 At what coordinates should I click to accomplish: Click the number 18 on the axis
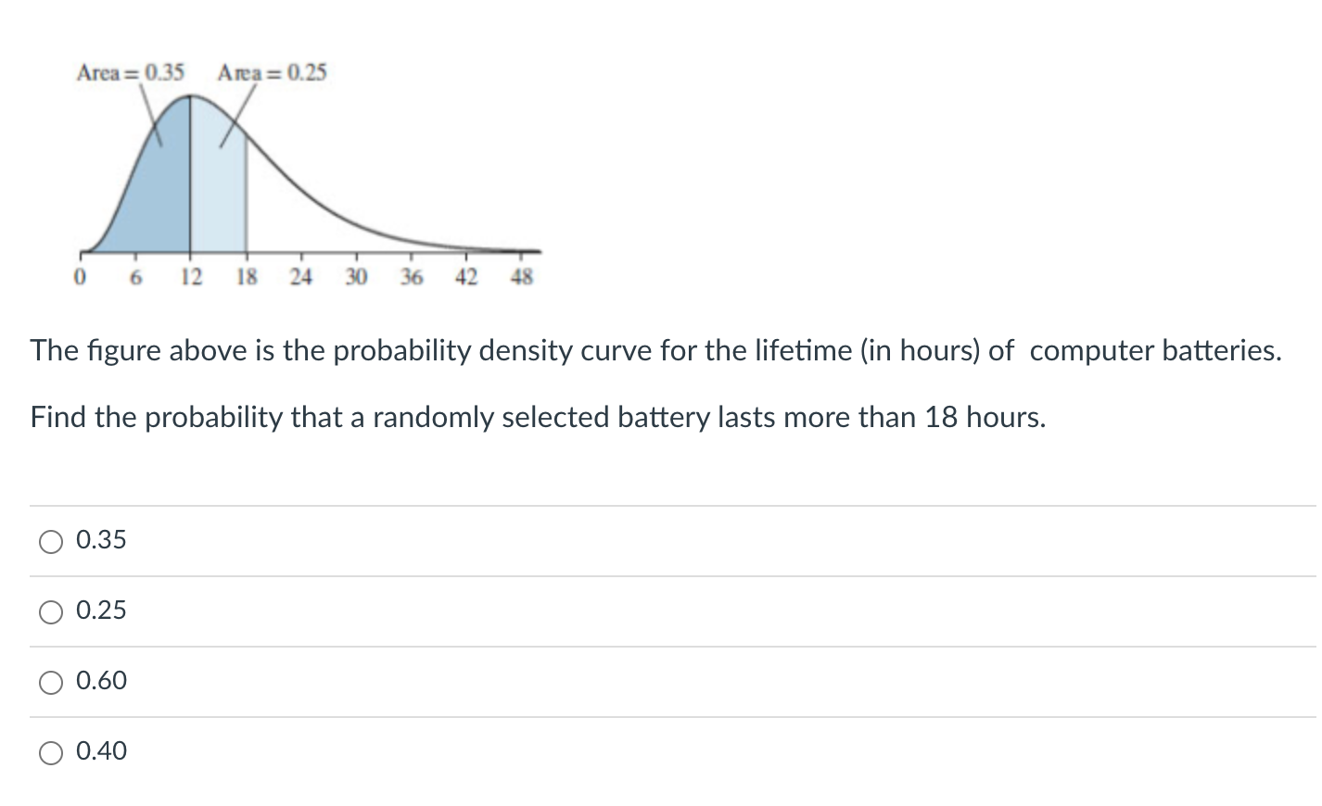(x=246, y=275)
